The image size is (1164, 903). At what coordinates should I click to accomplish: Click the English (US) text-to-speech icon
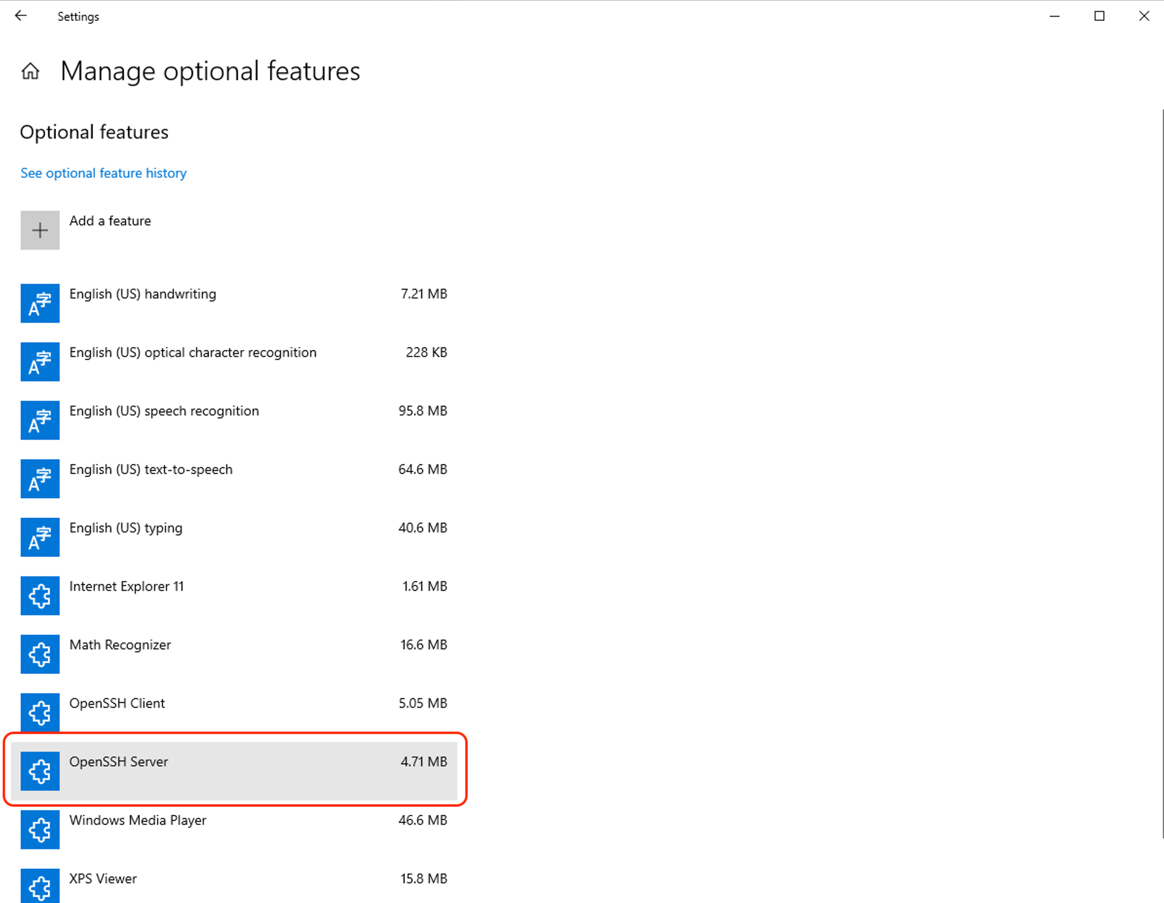40,479
